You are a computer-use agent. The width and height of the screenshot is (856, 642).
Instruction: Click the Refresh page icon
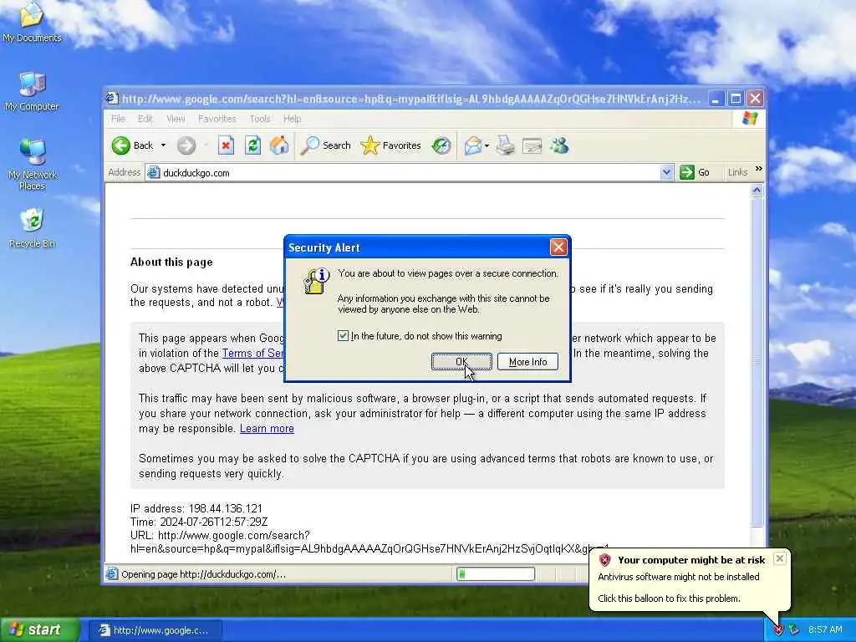(252, 145)
